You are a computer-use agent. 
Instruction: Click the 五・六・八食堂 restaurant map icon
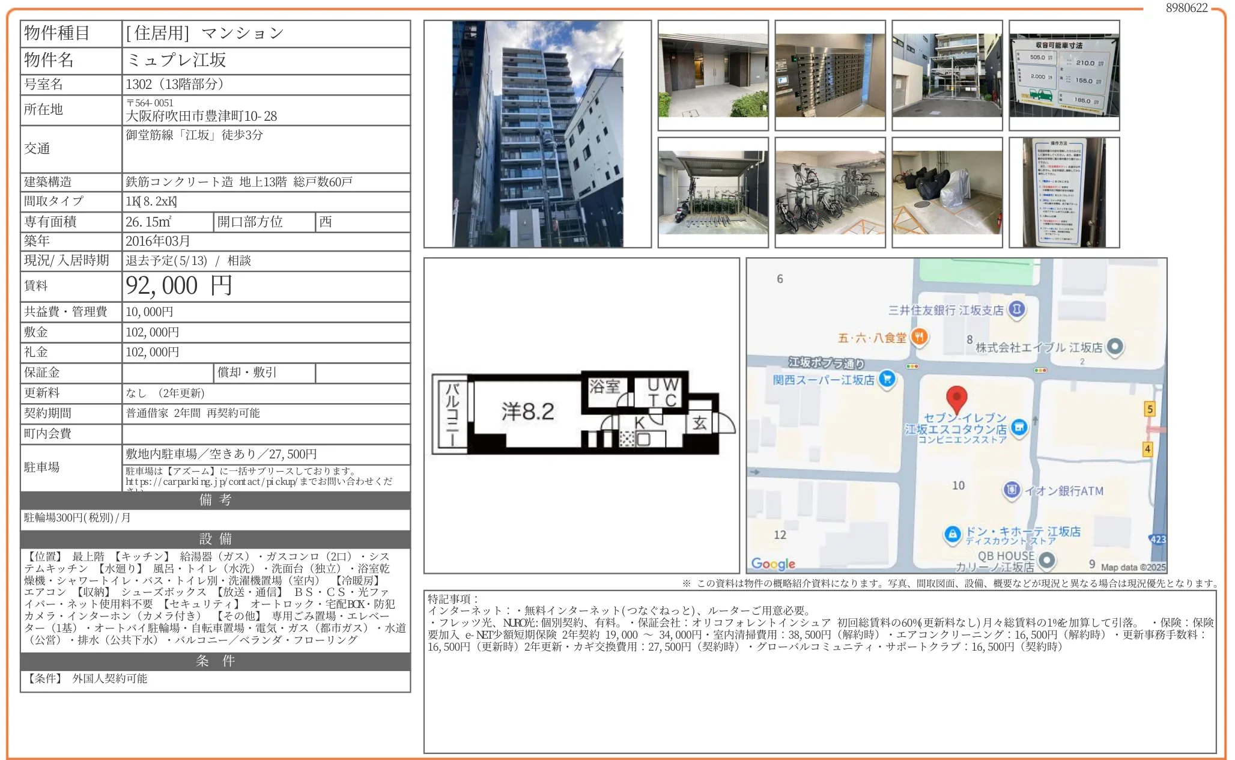coord(919,337)
